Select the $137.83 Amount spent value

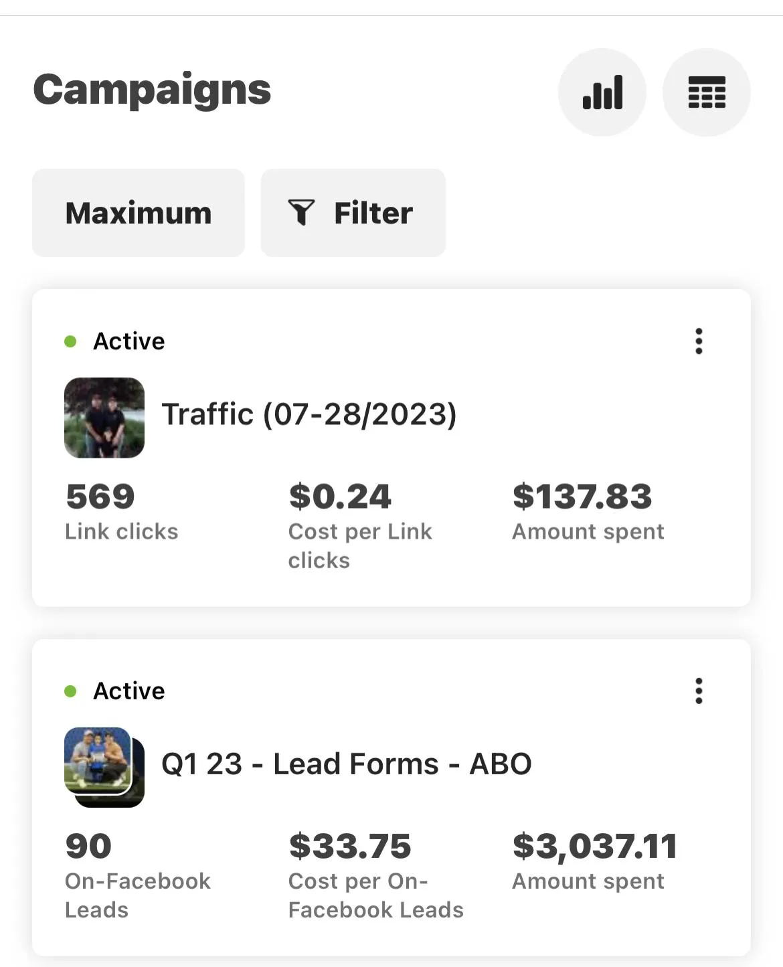tap(582, 497)
